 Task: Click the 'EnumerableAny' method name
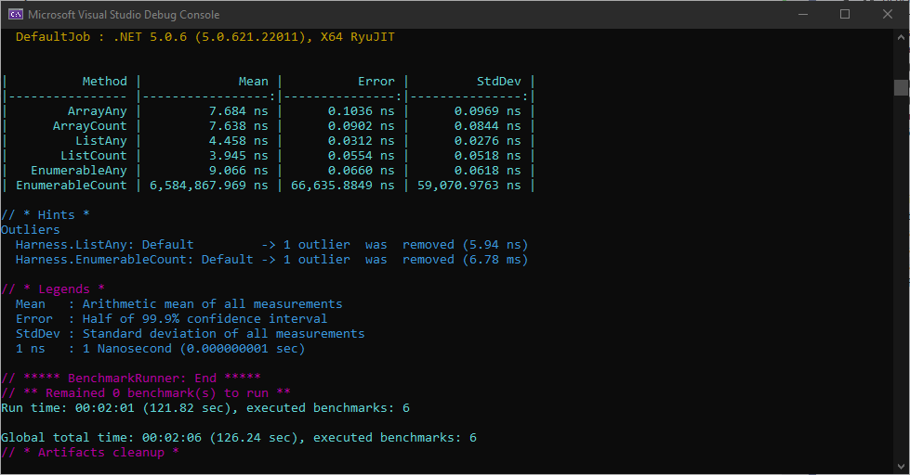tap(78, 171)
